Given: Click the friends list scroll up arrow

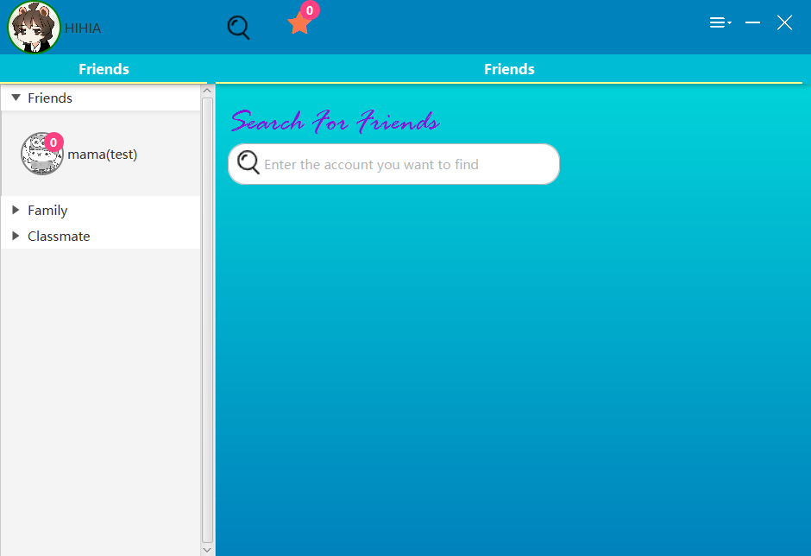Looking at the screenshot, I should click(x=207, y=91).
